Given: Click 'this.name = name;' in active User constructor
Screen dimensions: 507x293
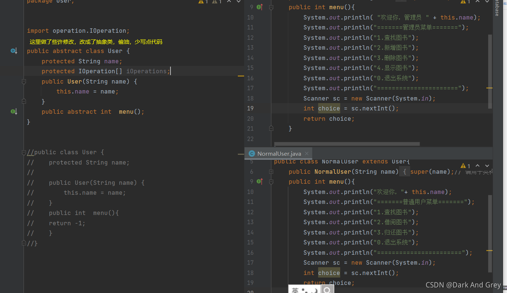Looking at the screenshot, I should pos(88,91).
